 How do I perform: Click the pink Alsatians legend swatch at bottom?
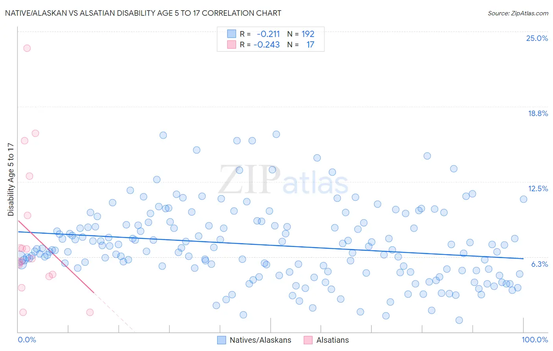pos(308,340)
